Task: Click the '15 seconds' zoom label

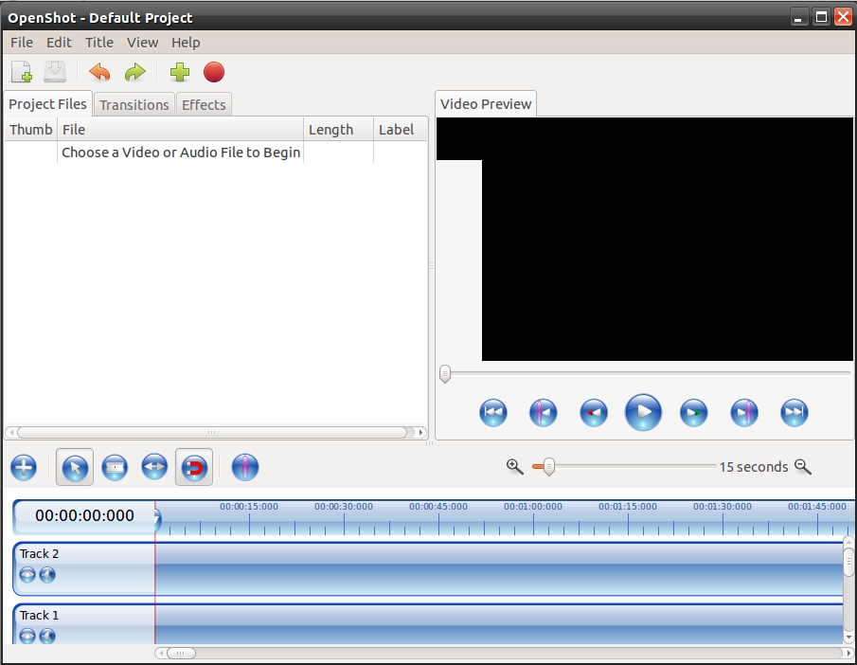Action: pos(753,466)
